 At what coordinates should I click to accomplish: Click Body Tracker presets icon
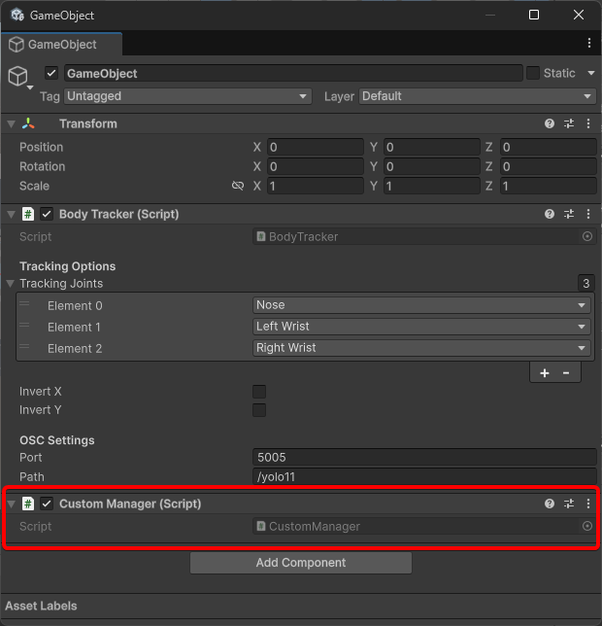coord(569,214)
